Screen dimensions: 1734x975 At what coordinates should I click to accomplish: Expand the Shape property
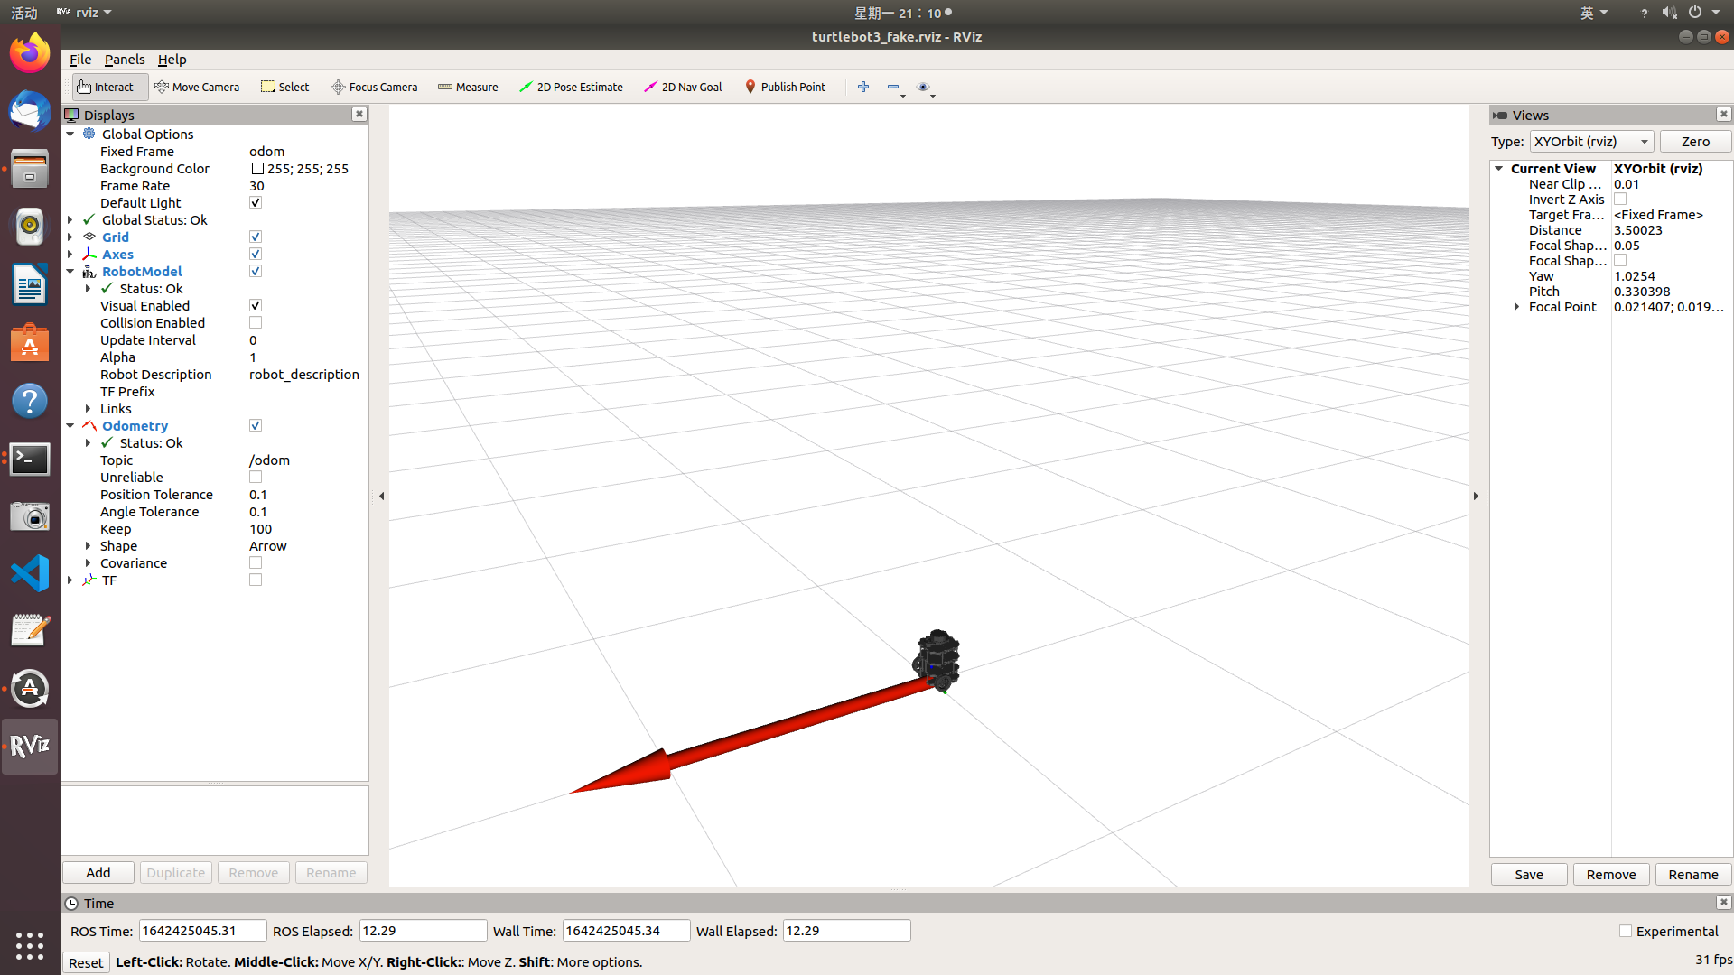click(x=89, y=545)
